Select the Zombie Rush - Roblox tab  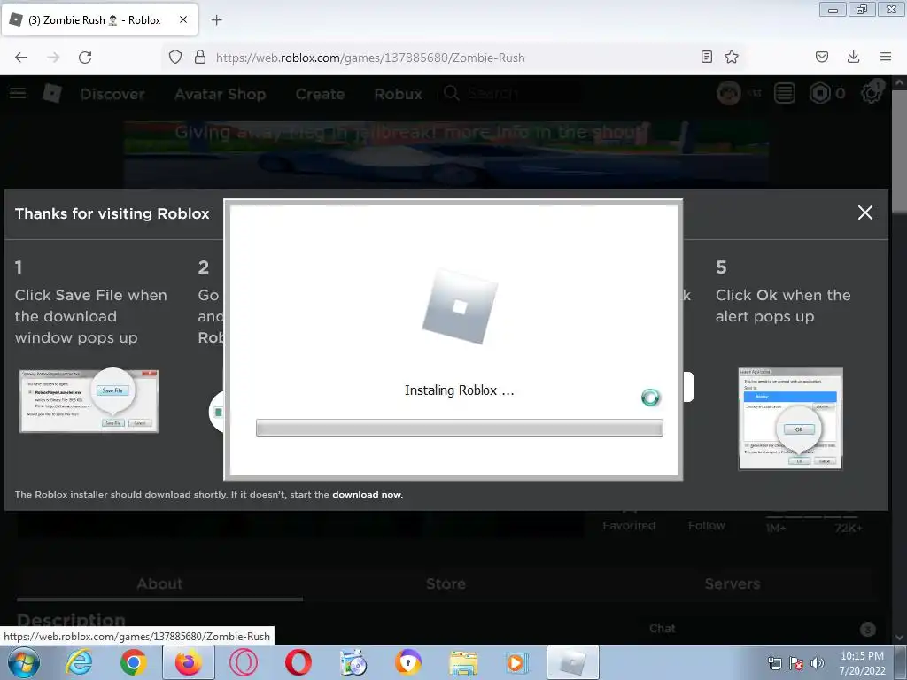pyautogui.click(x=100, y=19)
